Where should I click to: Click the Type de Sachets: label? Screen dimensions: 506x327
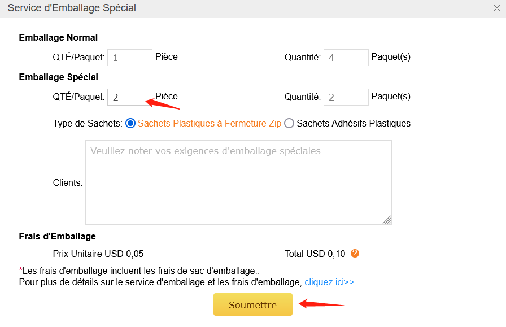88,123
